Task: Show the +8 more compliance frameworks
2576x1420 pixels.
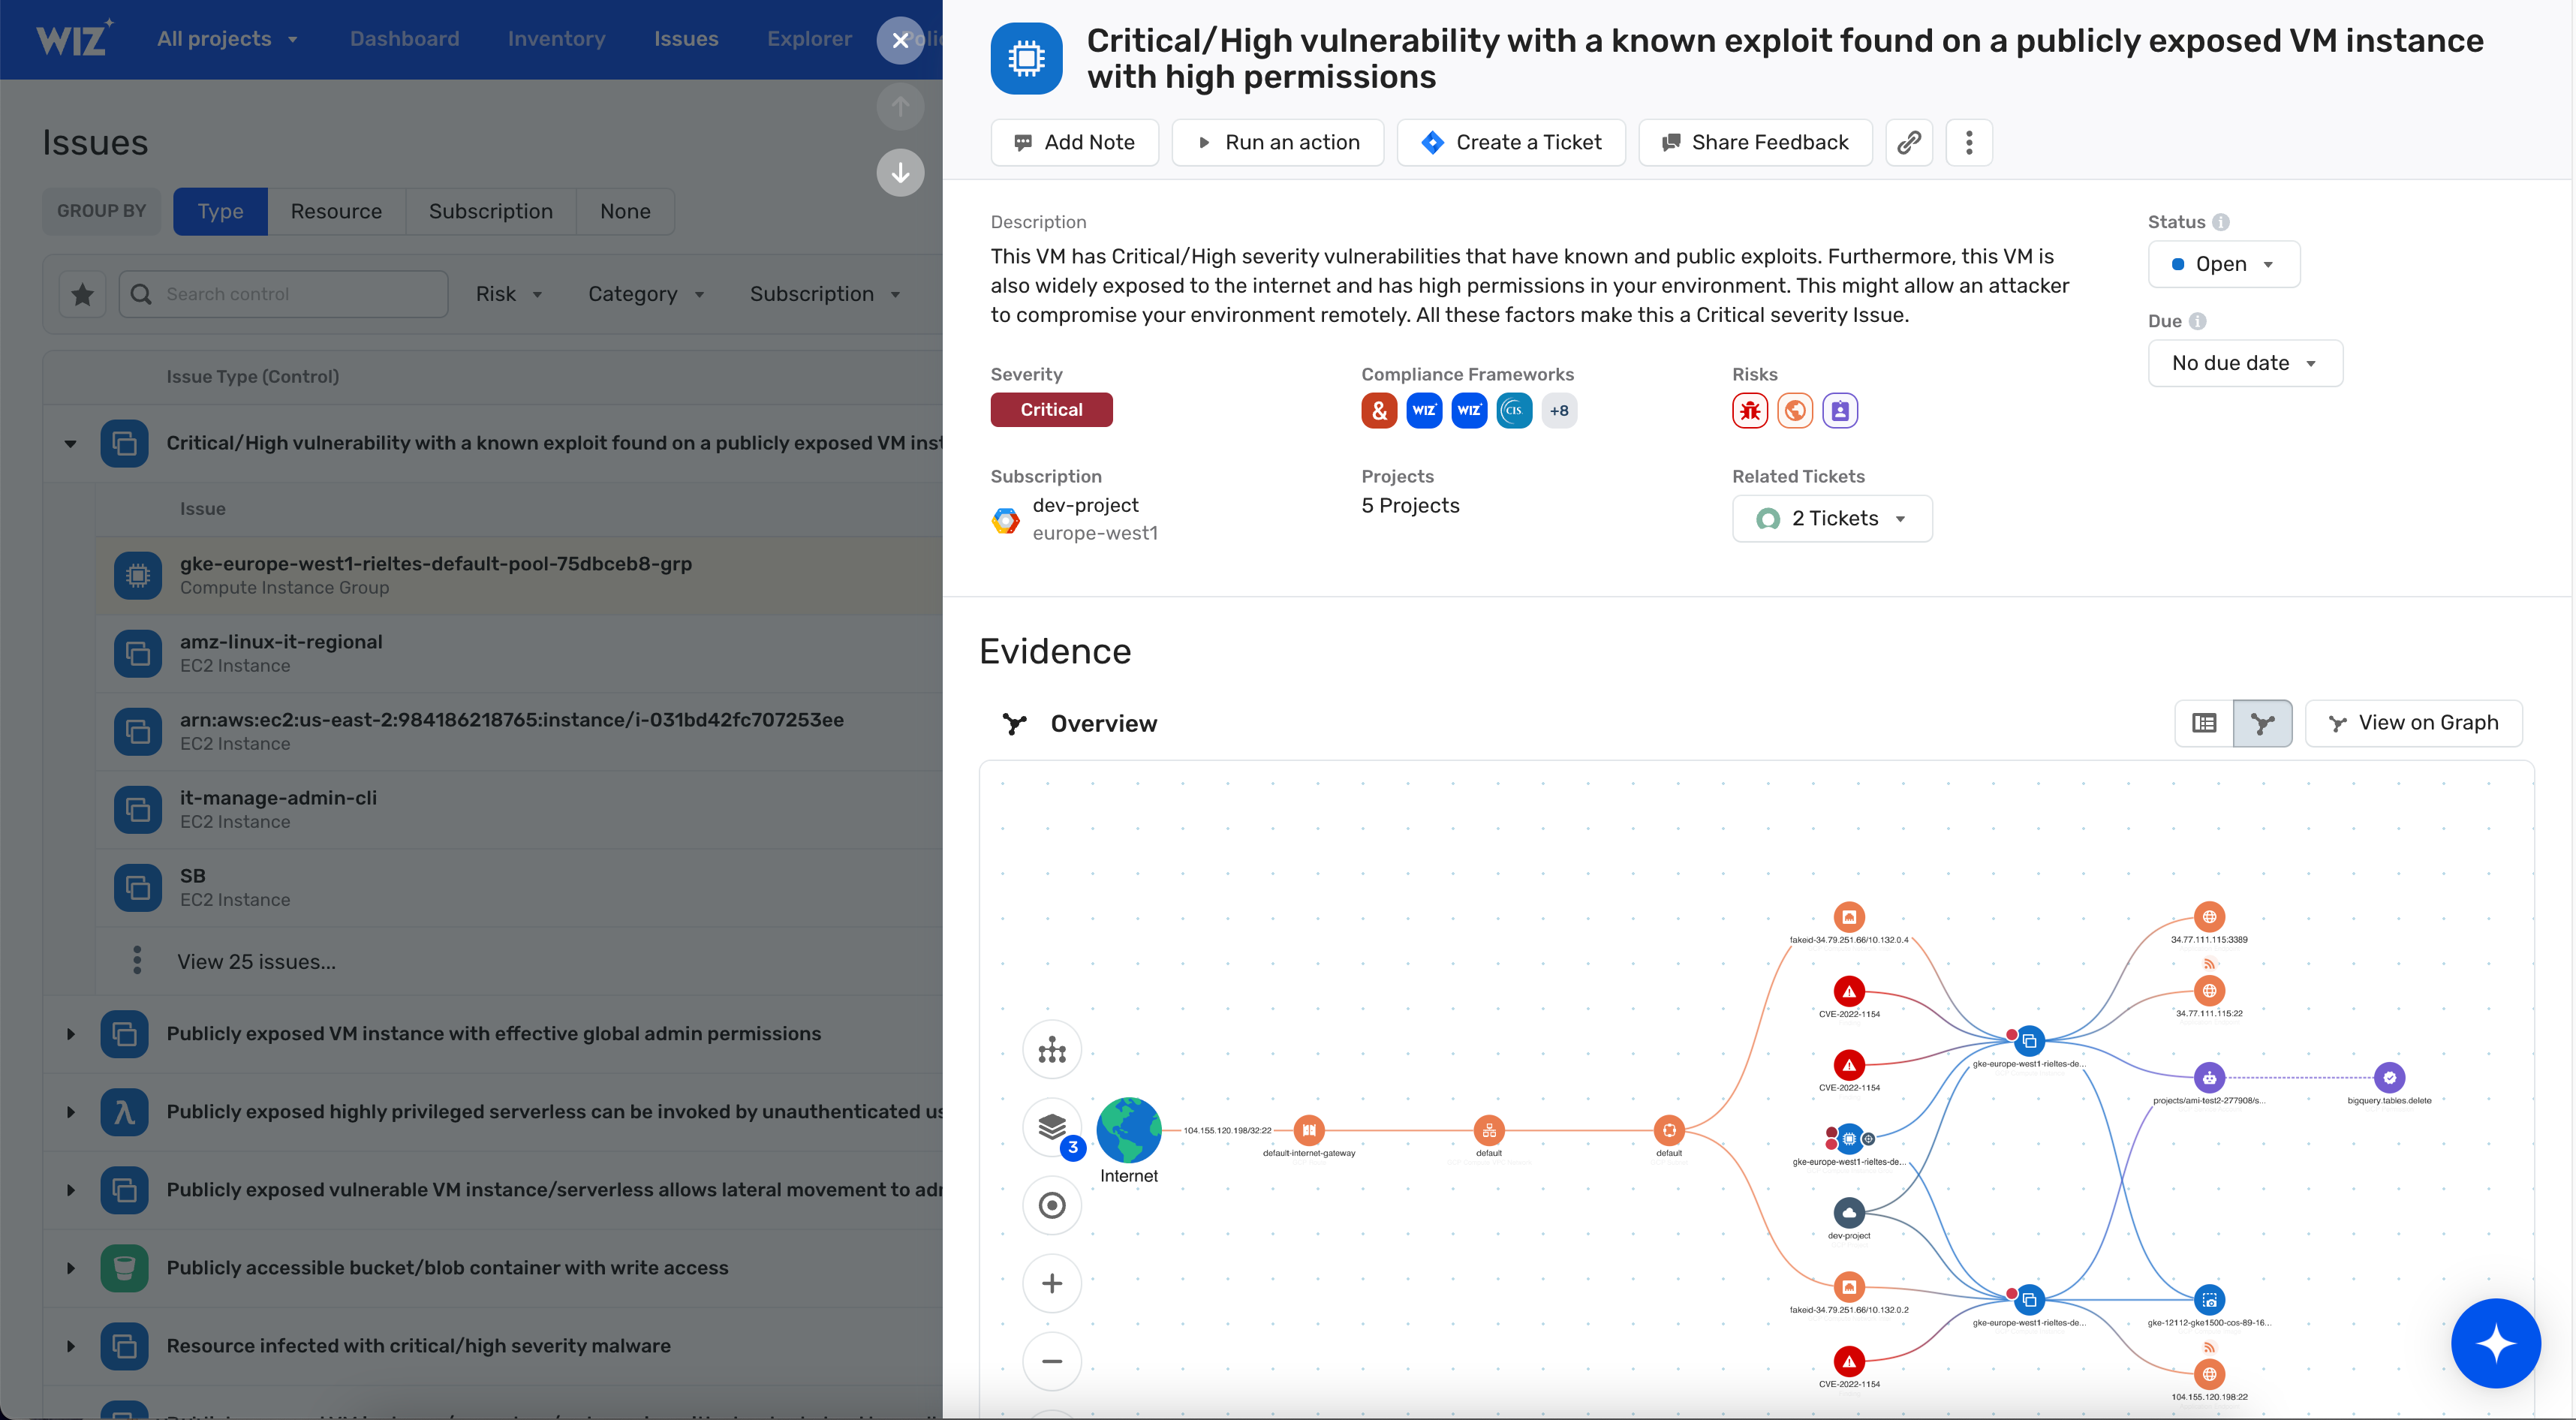Action: 1559,410
